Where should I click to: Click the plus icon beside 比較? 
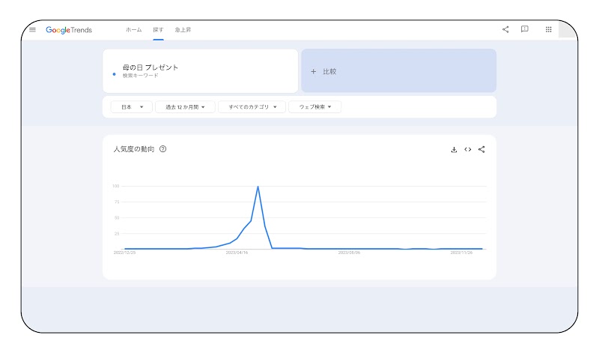click(313, 71)
